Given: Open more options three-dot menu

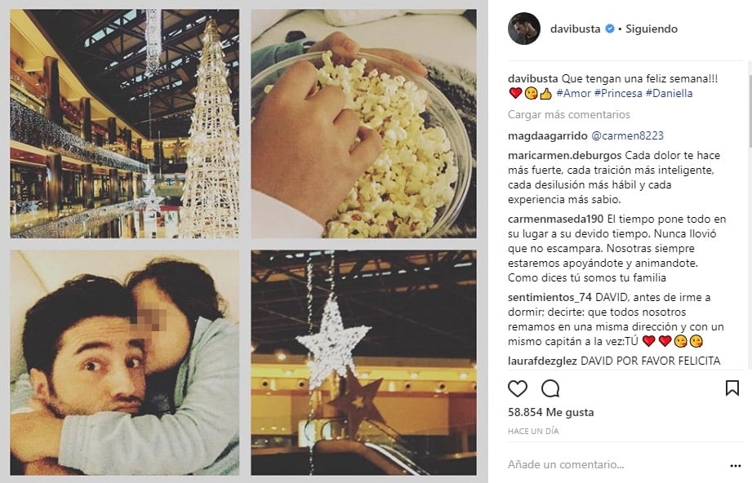Looking at the screenshot, I should [x=735, y=465].
